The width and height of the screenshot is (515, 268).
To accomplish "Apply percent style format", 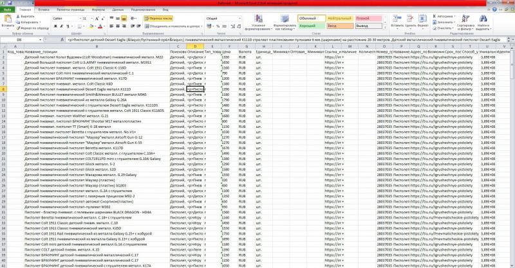I will (218, 26).
